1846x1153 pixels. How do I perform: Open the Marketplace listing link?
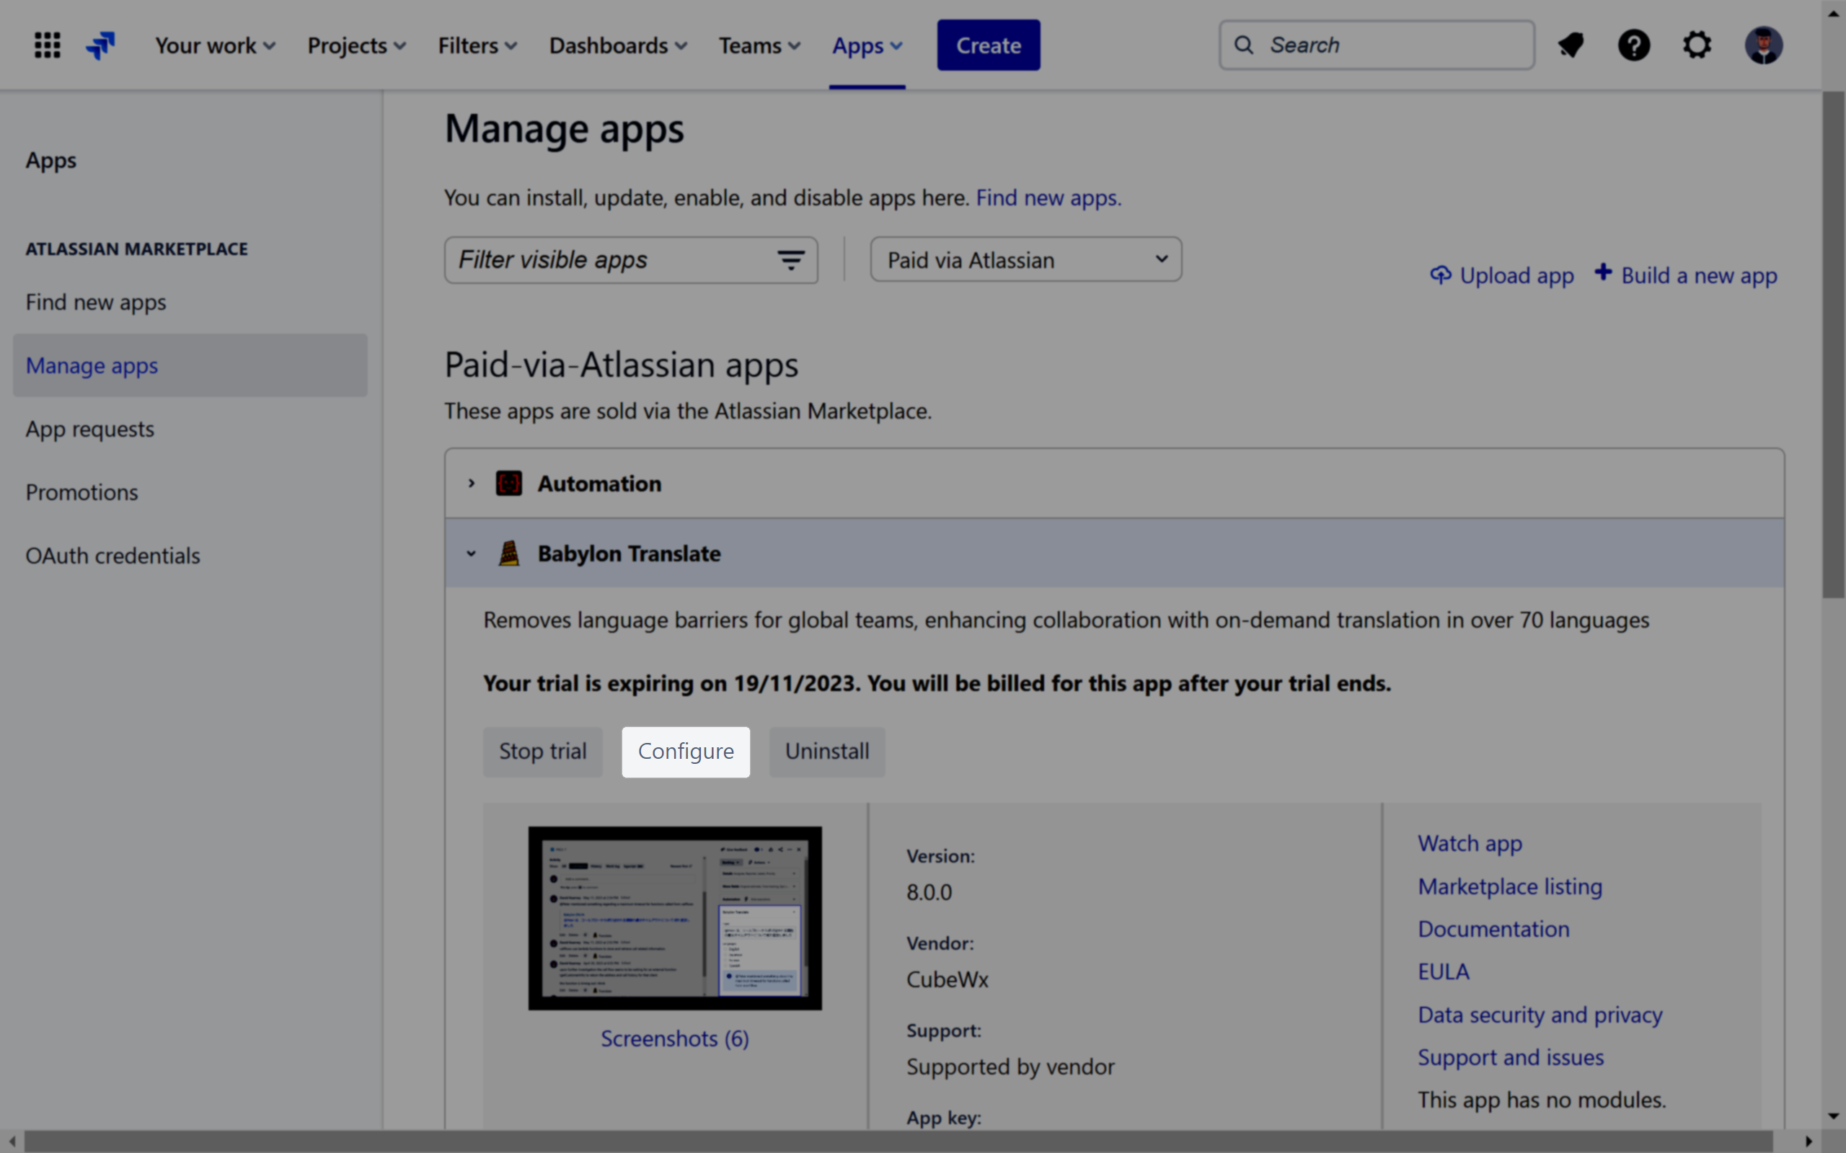pos(1511,886)
